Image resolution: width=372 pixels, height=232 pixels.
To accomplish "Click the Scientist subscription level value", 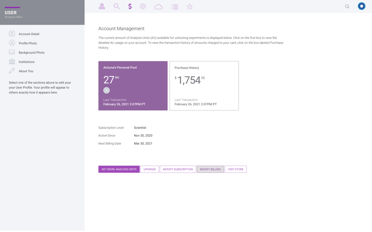I will coord(140,127).
